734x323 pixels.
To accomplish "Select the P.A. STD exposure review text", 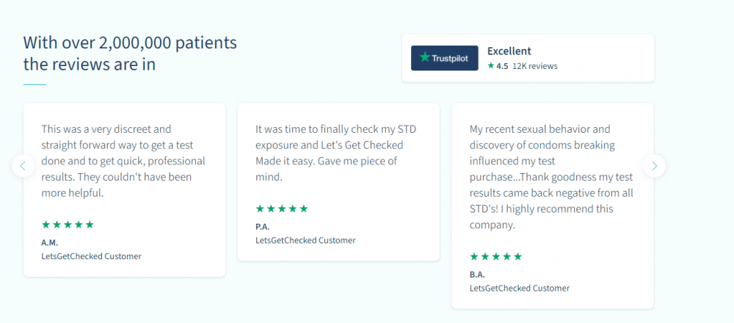I will tap(336, 153).
